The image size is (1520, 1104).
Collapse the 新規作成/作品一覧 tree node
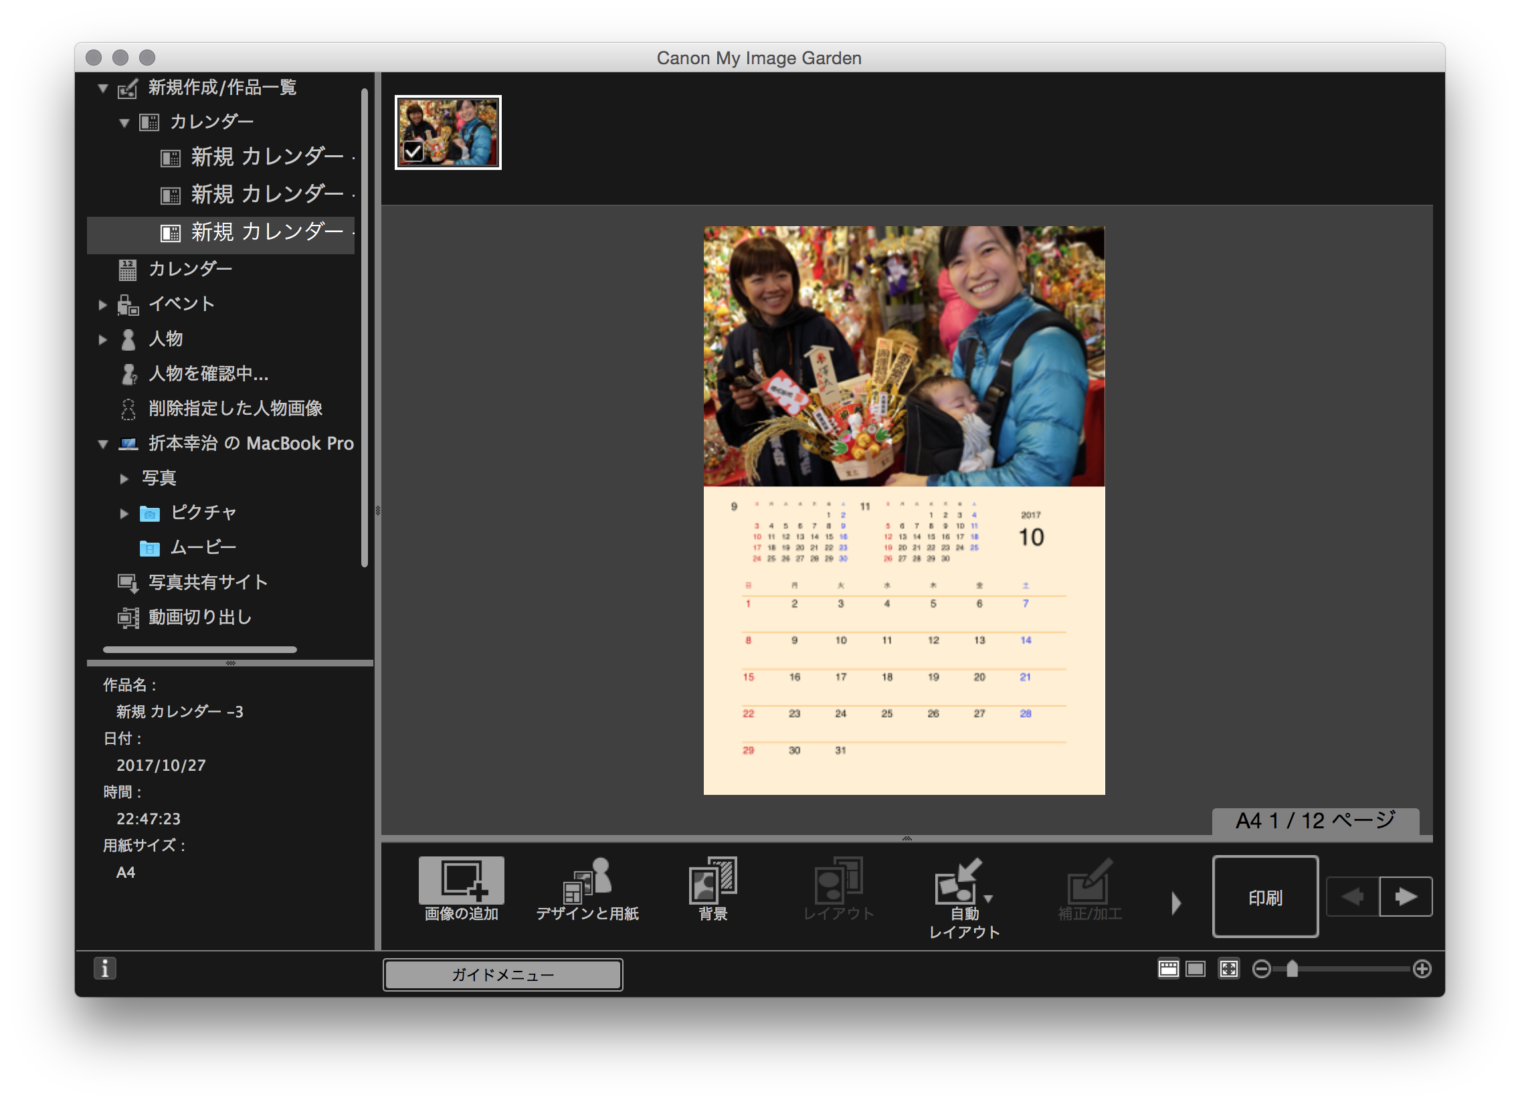(x=102, y=88)
